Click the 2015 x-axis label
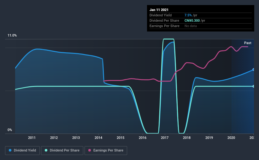Image resolution: width=259 pixels, height=160 pixels. pyautogui.click(x=121, y=138)
